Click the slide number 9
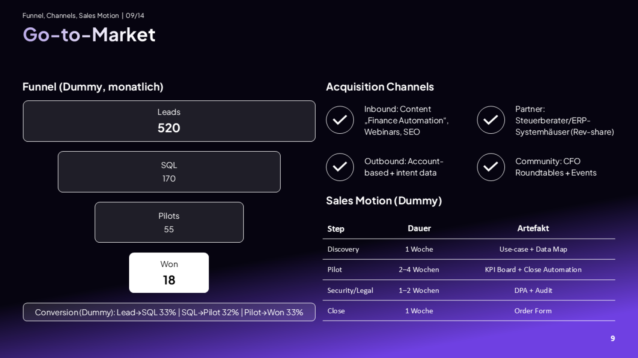 click(612, 339)
